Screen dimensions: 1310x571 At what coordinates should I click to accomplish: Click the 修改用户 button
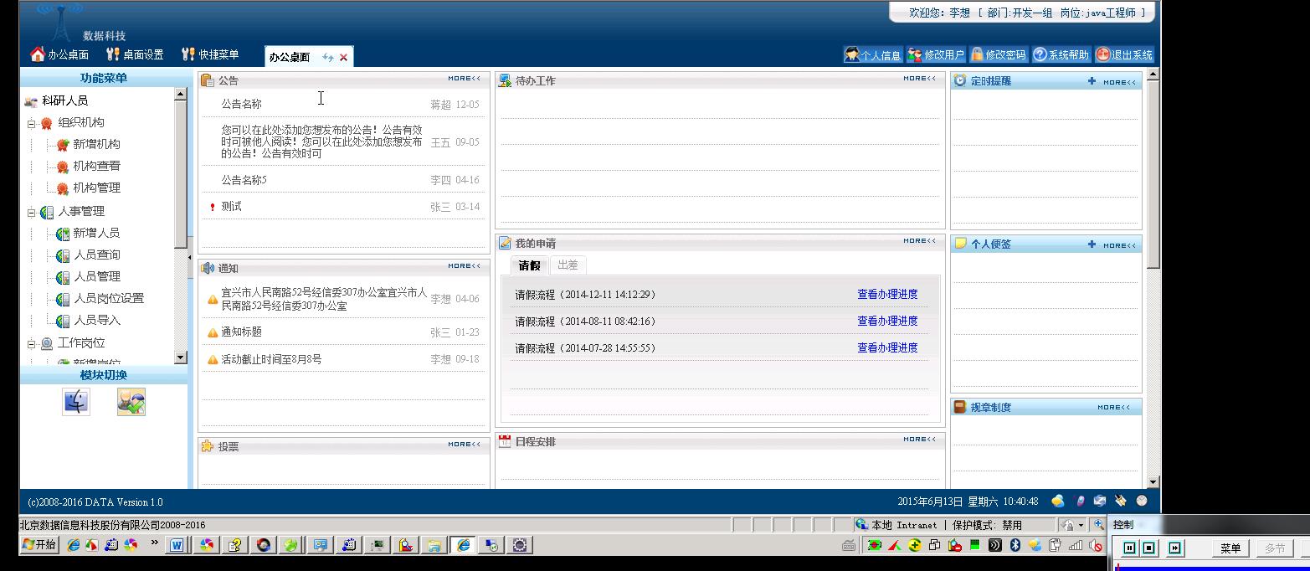point(935,55)
